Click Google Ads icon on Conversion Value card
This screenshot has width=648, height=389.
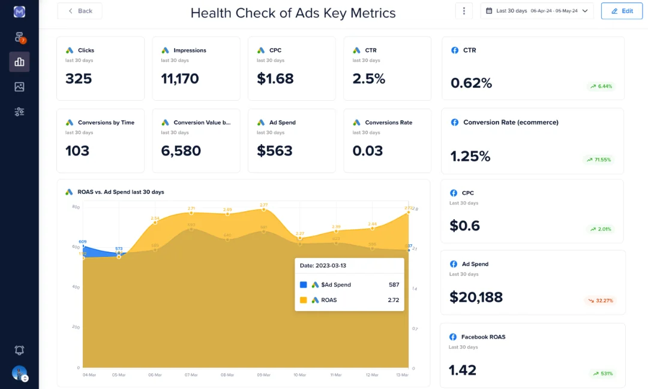(x=166, y=122)
